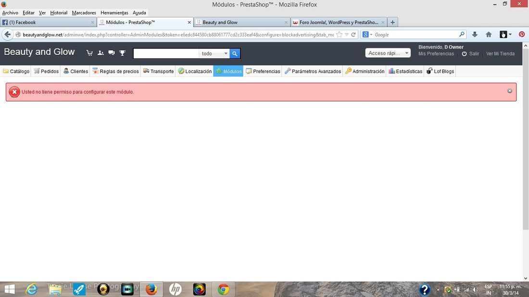The width and height of the screenshot is (529, 297).
Task: Click the admin search text field
Action: pyautogui.click(x=166, y=54)
